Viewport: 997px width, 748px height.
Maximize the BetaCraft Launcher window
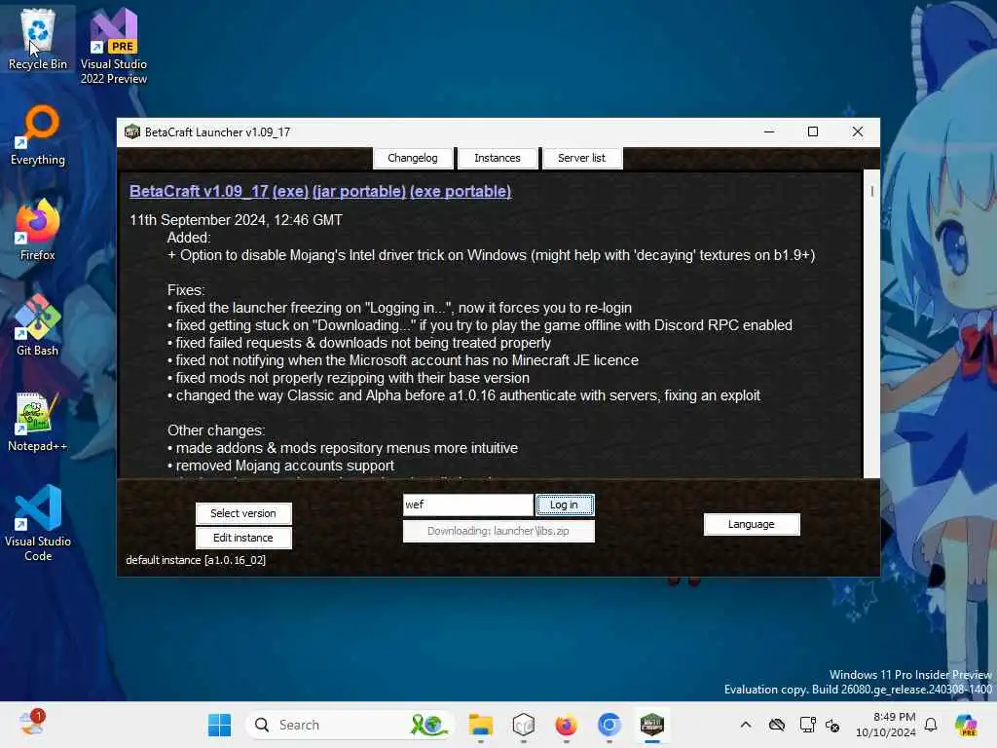click(x=813, y=131)
